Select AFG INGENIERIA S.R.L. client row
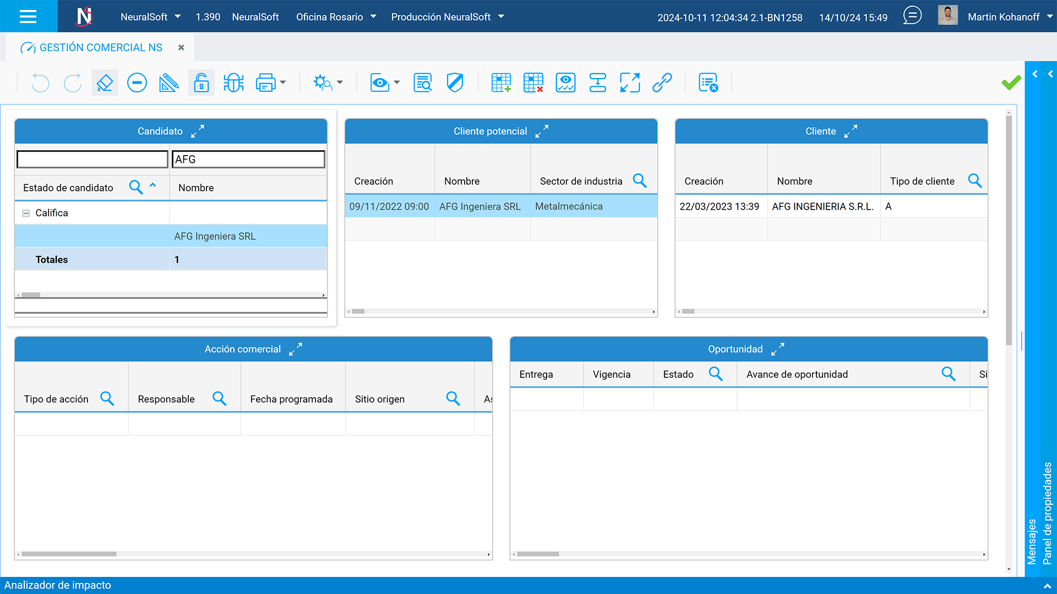This screenshot has height=594, width=1057. point(831,206)
